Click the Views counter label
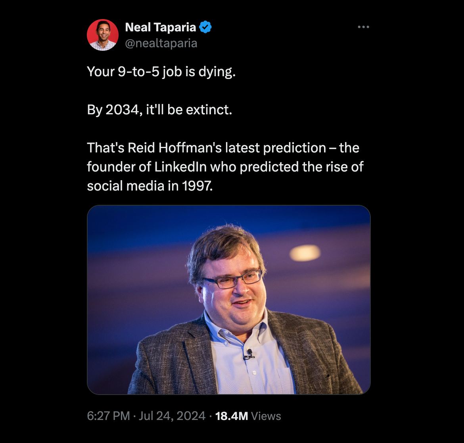This screenshot has height=443, width=464. pyautogui.click(x=267, y=416)
